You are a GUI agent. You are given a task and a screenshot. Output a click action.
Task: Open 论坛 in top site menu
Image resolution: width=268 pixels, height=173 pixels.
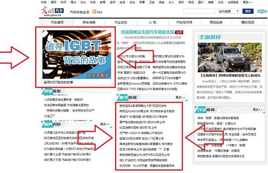point(221,2)
